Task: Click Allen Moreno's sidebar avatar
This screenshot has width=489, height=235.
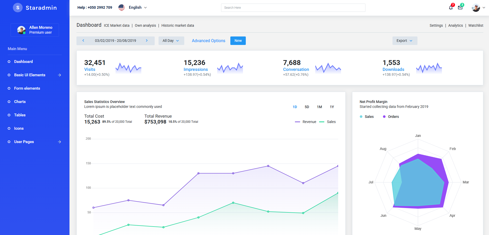Action: pos(21,30)
